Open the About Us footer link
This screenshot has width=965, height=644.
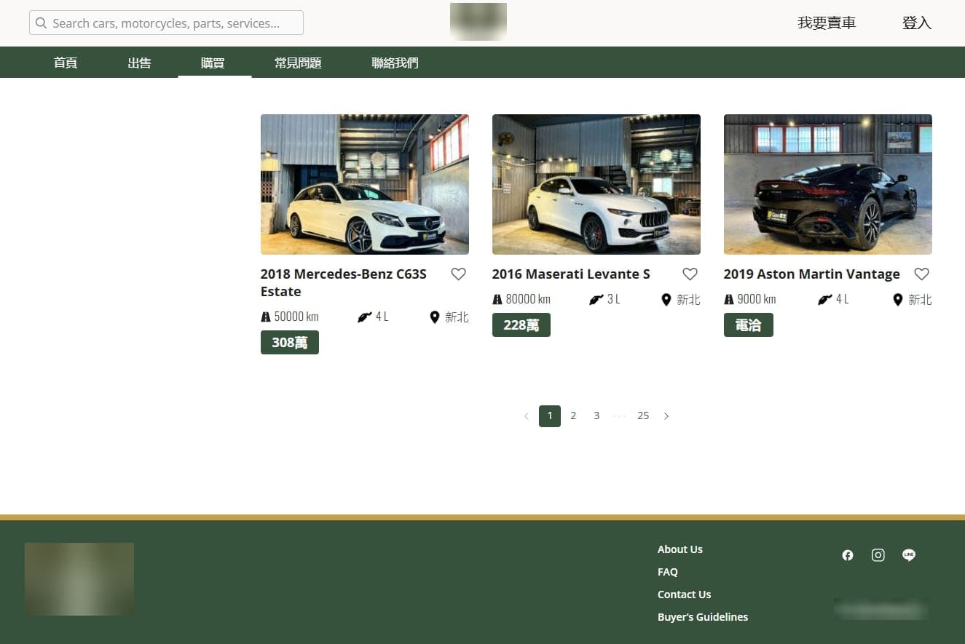pyautogui.click(x=680, y=549)
